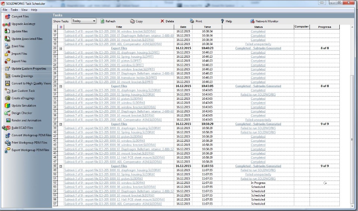Click SOLIDWORKS Task Scheduler title bar icon
The image size is (358, 211).
tap(3, 3)
